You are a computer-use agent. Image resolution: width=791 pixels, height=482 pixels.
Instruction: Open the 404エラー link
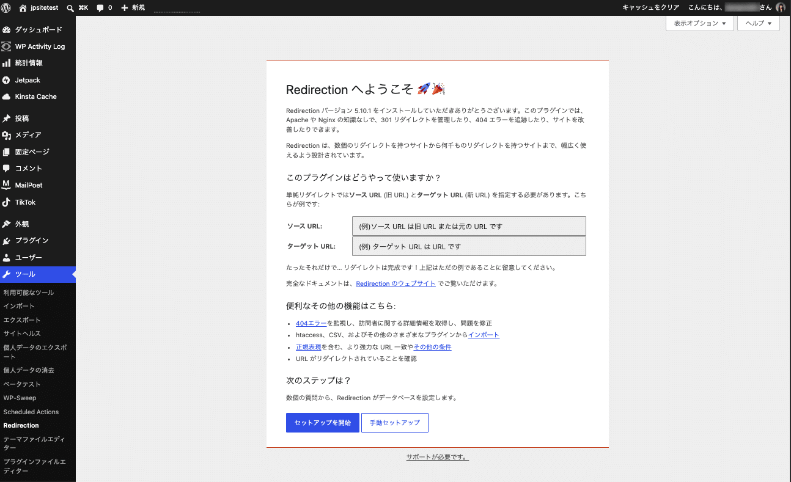point(311,323)
